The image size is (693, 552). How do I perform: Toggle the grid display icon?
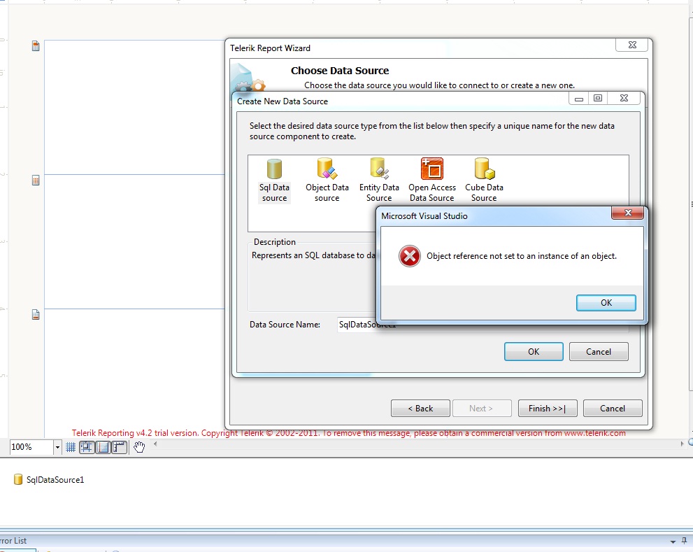[x=71, y=447]
